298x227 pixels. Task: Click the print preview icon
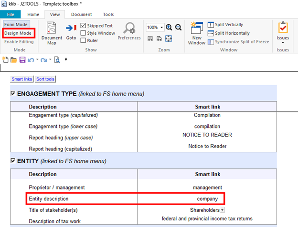[x=57, y=59]
